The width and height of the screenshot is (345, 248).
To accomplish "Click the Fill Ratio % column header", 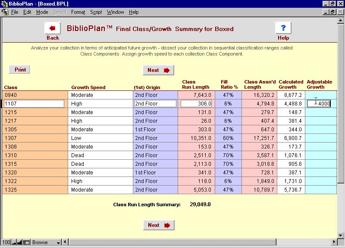I will (229, 84).
